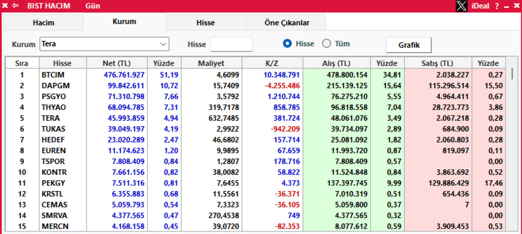Screen dimensions: 522x234
Task: Select the PEKGY stock cell
Action: (63, 183)
